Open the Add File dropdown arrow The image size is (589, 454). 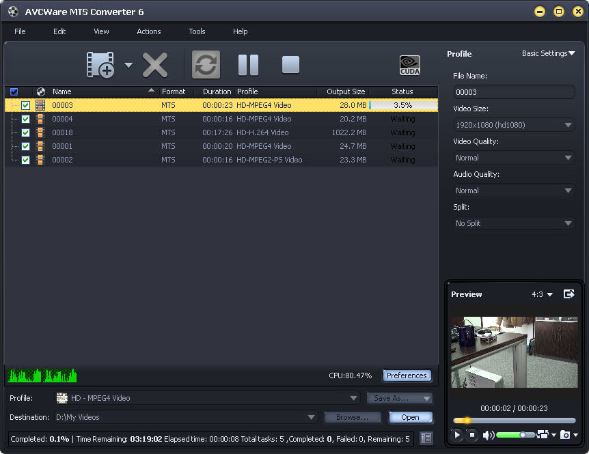pos(128,66)
